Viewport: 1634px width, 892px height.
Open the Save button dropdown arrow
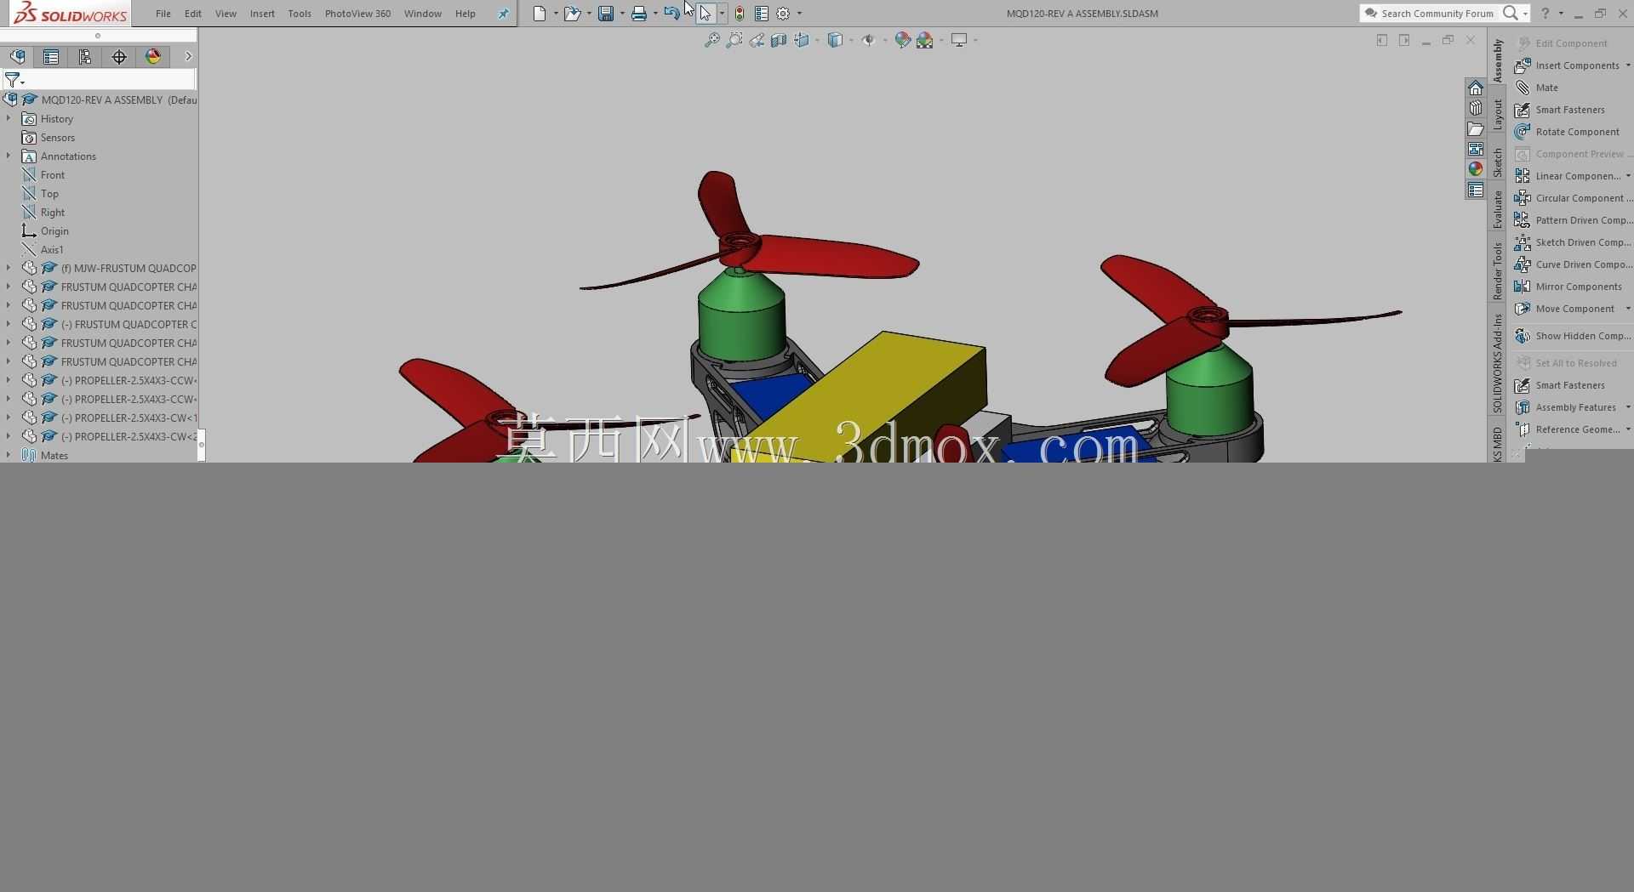pyautogui.click(x=622, y=14)
